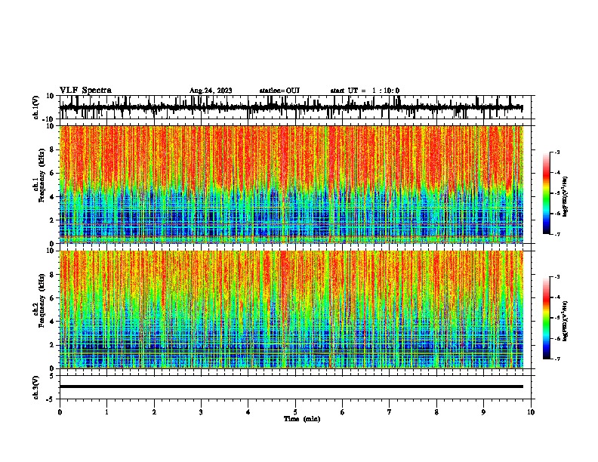
Task: Click the "-3" label on the ch.2 colorbar
Action: click(x=557, y=277)
